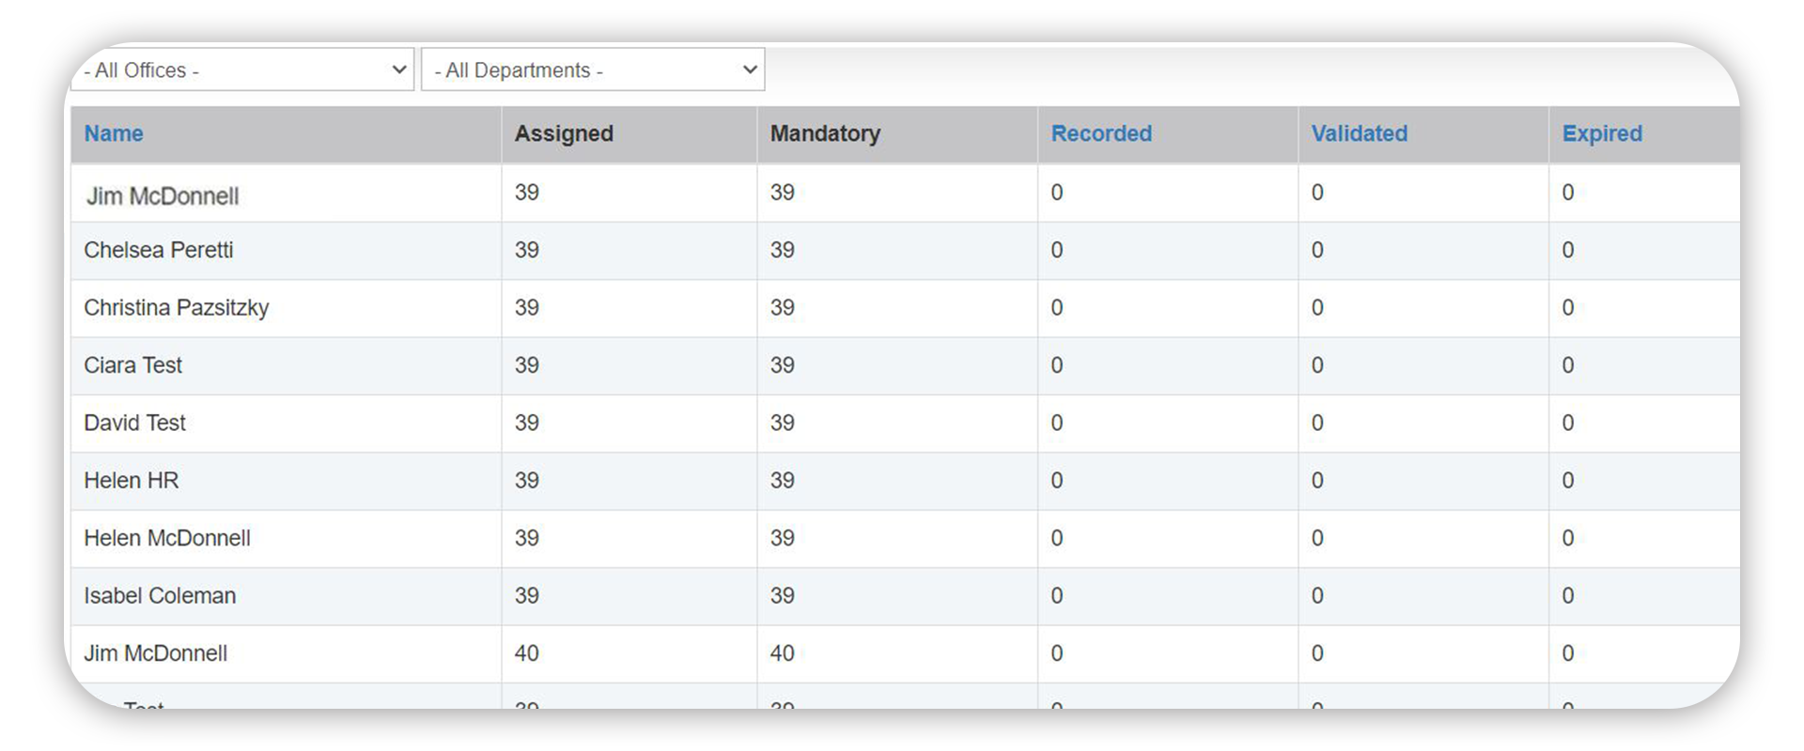
Task: Click Assigned value for David Test
Action: pyautogui.click(x=527, y=423)
